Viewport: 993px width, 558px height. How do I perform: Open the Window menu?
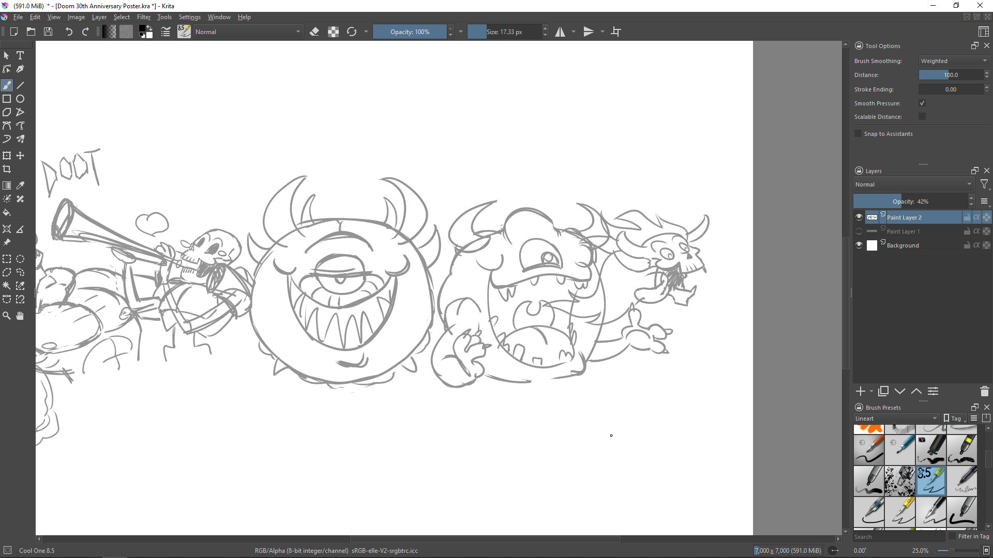(x=219, y=17)
